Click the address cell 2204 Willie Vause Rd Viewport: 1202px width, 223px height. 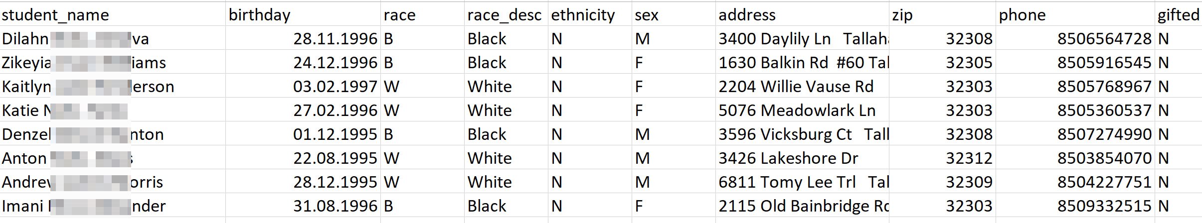coord(796,87)
